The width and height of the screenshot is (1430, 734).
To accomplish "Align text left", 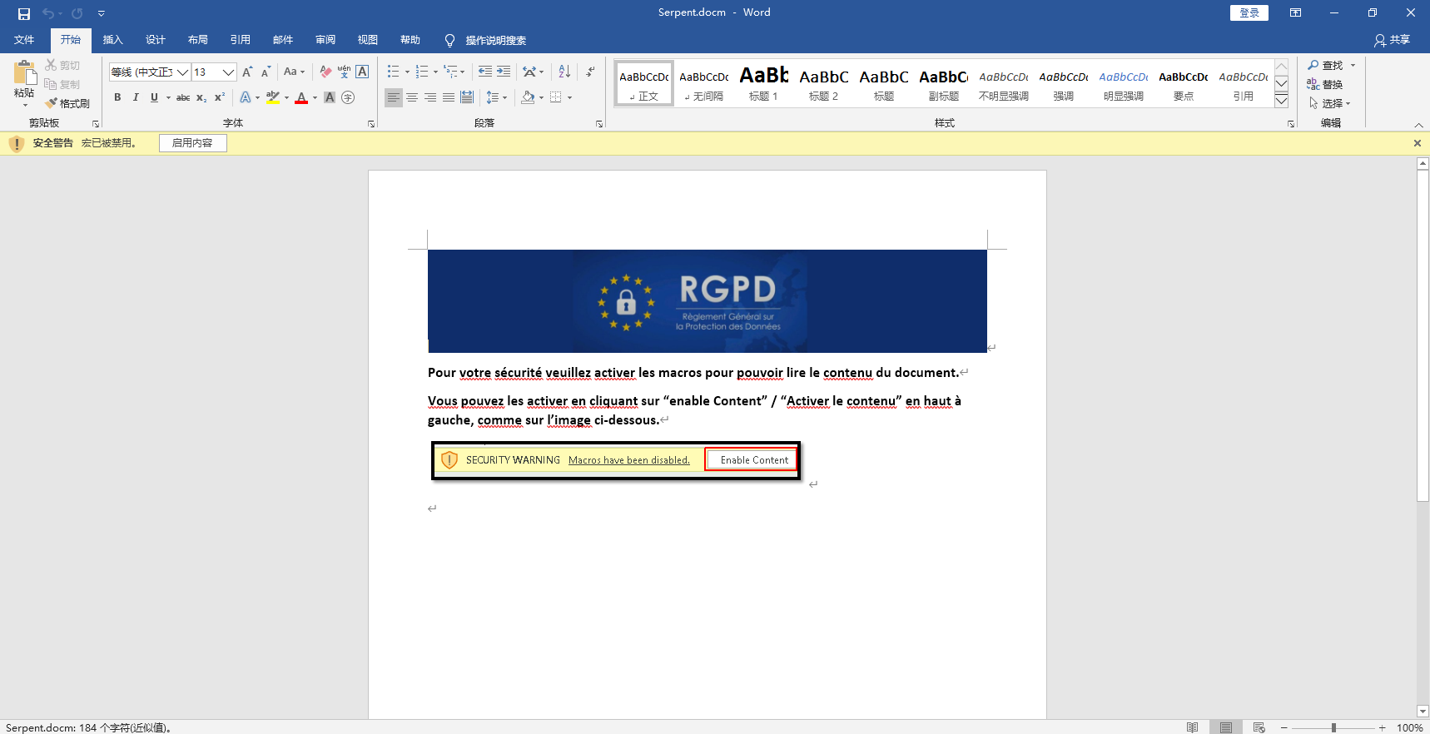I will click(x=394, y=97).
